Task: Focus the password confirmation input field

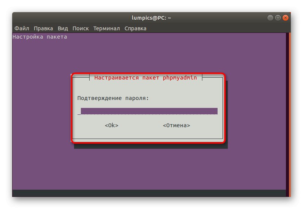Action: point(147,111)
